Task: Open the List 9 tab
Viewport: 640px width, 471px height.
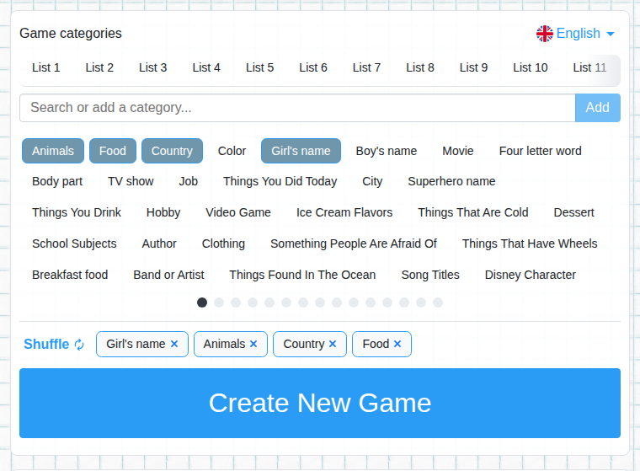Action: pos(473,67)
